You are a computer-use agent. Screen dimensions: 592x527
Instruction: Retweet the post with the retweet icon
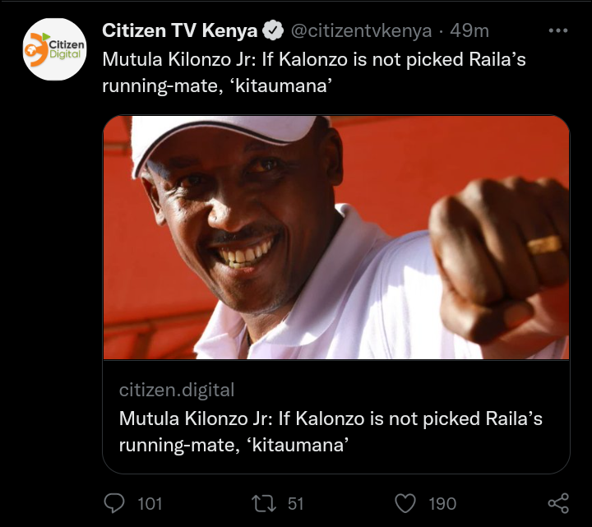pos(264,504)
